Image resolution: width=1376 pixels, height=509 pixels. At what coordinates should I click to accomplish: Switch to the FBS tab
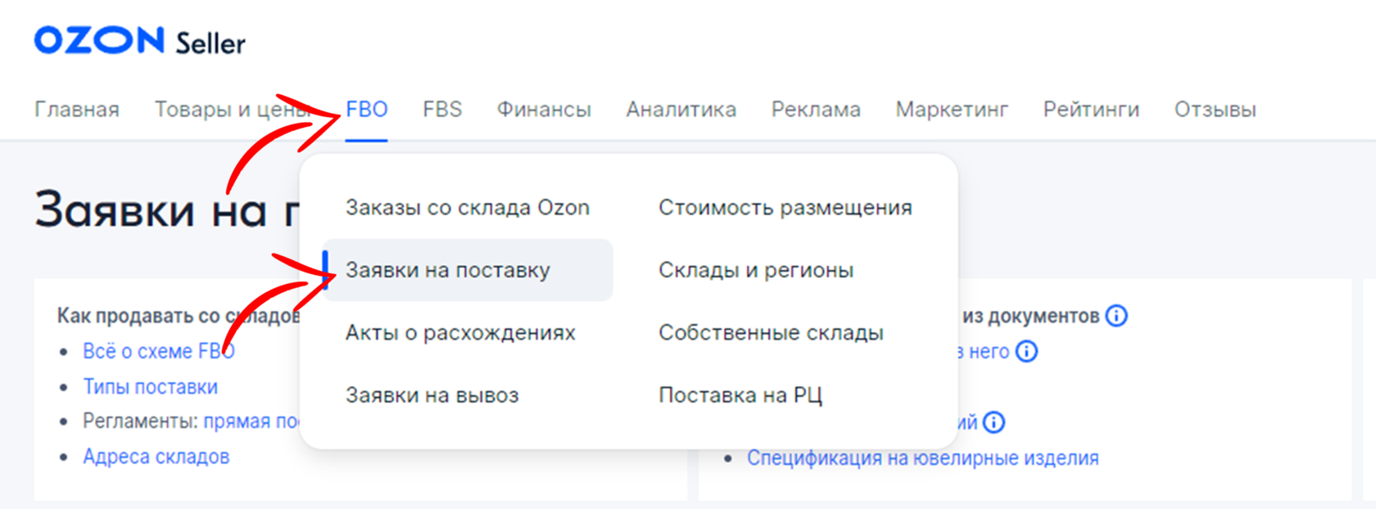click(x=442, y=110)
